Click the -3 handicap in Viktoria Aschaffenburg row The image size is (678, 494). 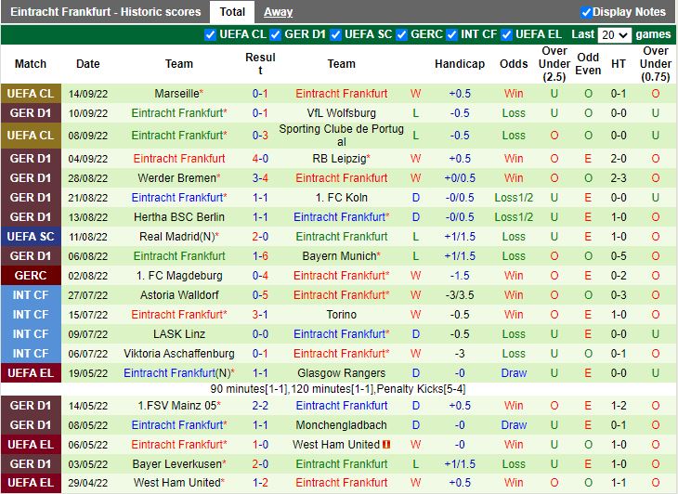(459, 354)
